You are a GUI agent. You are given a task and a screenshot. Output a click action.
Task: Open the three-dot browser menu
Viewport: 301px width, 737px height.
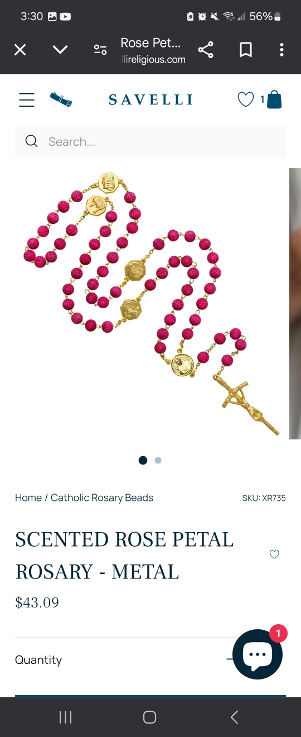coord(281,50)
